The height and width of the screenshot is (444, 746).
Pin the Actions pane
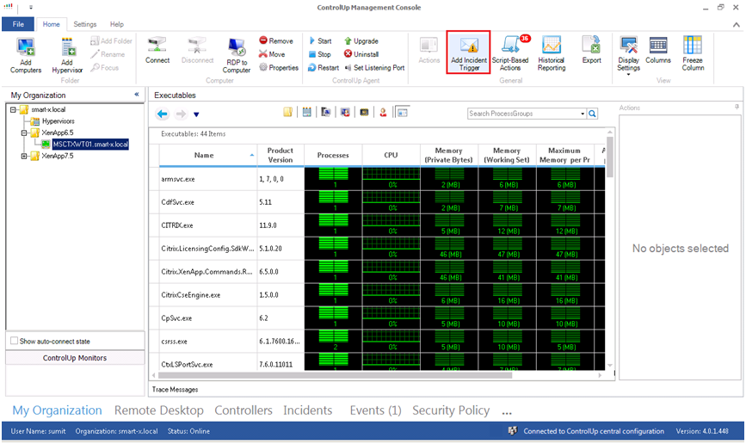click(x=737, y=108)
